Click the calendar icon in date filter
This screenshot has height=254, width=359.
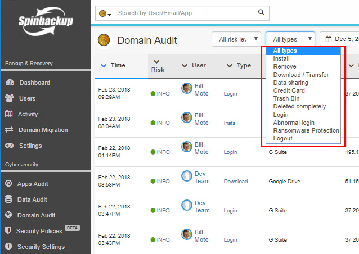[x=329, y=39]
